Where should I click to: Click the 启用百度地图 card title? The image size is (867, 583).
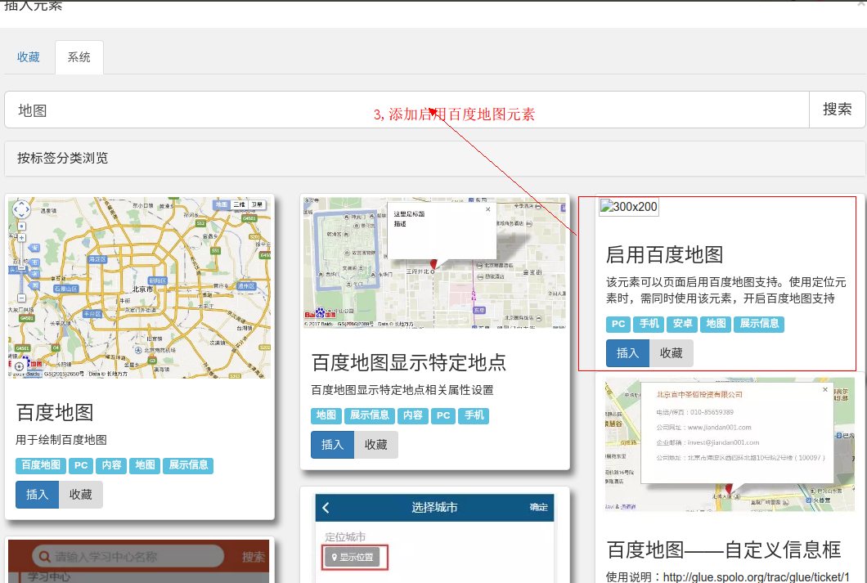pos(665,255)
